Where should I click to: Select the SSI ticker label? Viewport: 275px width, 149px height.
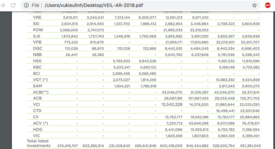point(36,24)
